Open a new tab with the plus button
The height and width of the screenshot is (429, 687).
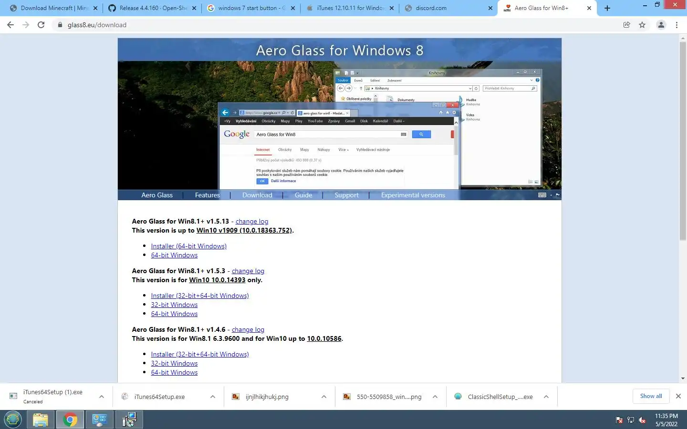(x=607, y=8)
